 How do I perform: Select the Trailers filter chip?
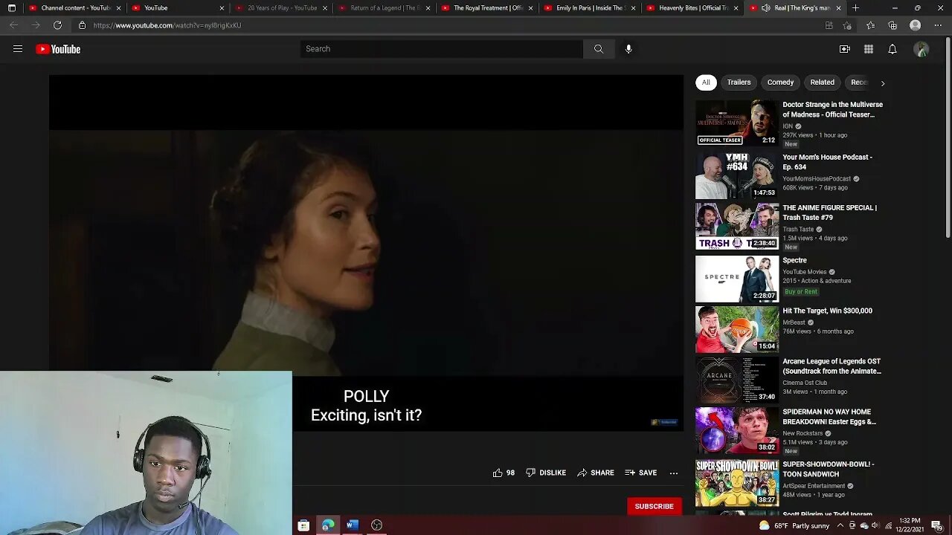pyautogui.click(x=739, y=82)
